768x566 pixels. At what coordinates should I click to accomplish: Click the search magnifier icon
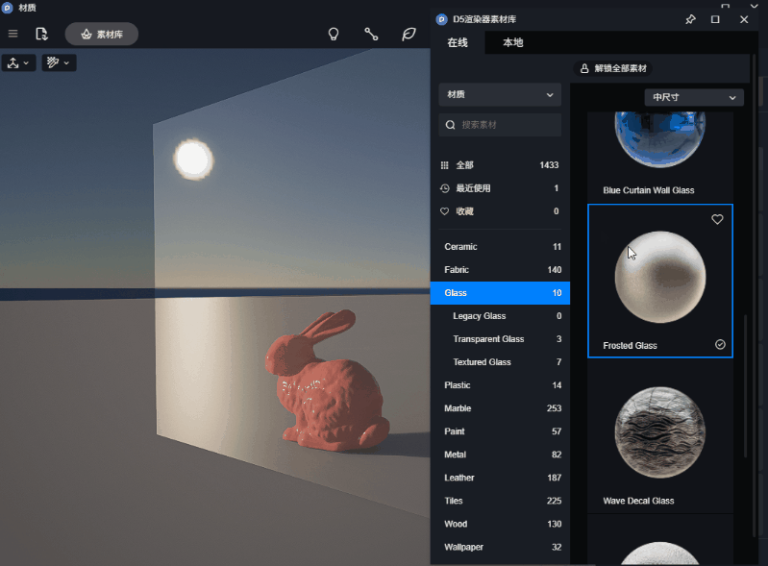coord(450,125)
